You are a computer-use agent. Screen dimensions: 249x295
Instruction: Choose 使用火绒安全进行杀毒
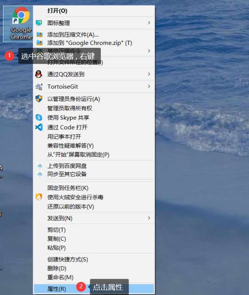[x=94, y=197]
